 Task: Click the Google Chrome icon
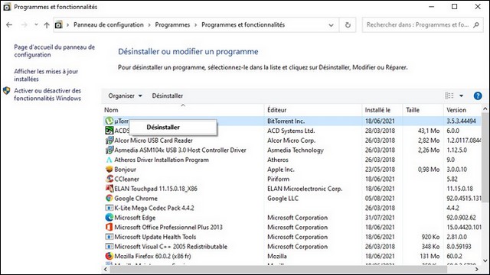click(109, 198)
